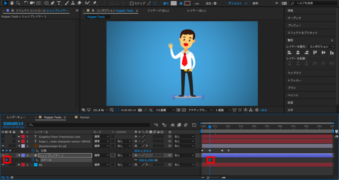This screenshot has height=180, width=339.
Task: Select the Puppet Pin tool
Action: (x=95, y=3)
